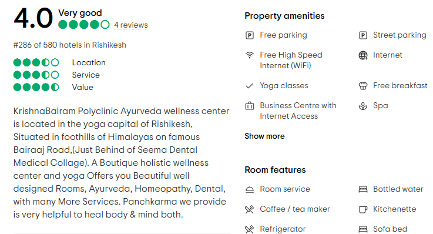
Task: Click the Value rating bubbles
Action: tap(36, 87)
